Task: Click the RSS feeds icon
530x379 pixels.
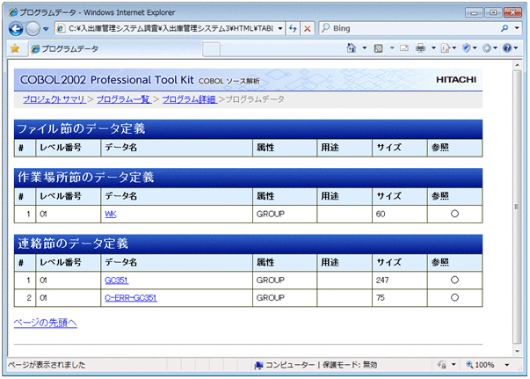Action: pos(378,48)
